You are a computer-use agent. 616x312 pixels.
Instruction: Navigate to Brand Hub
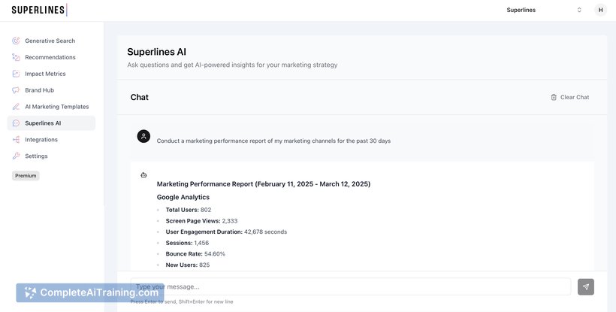(x=52, y=90)
